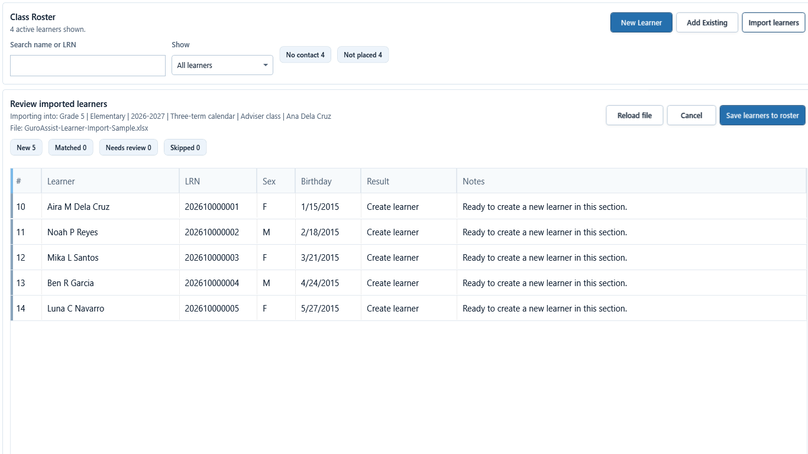Viewport: 808px width, 454px height.
Task: Click the New Learner button
Action: tap(641, 22)
